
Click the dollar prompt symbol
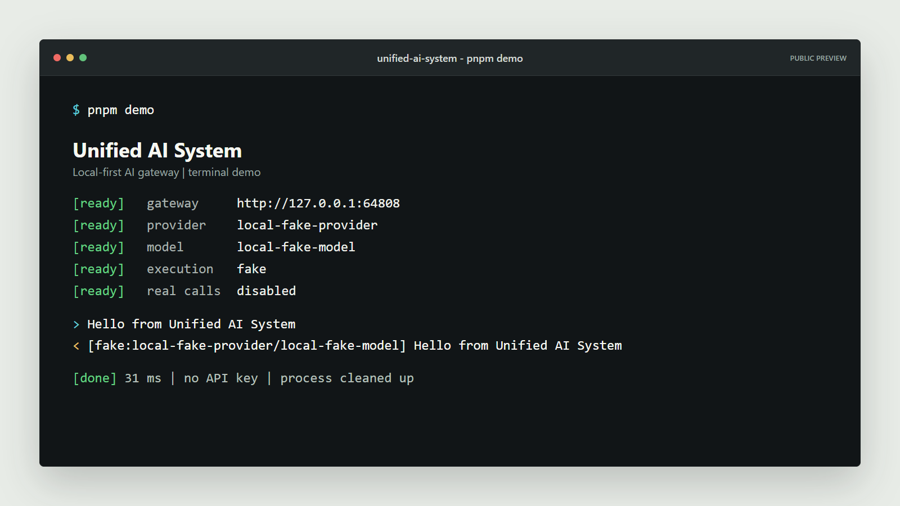pyautogui.click(x=76, y=110)
